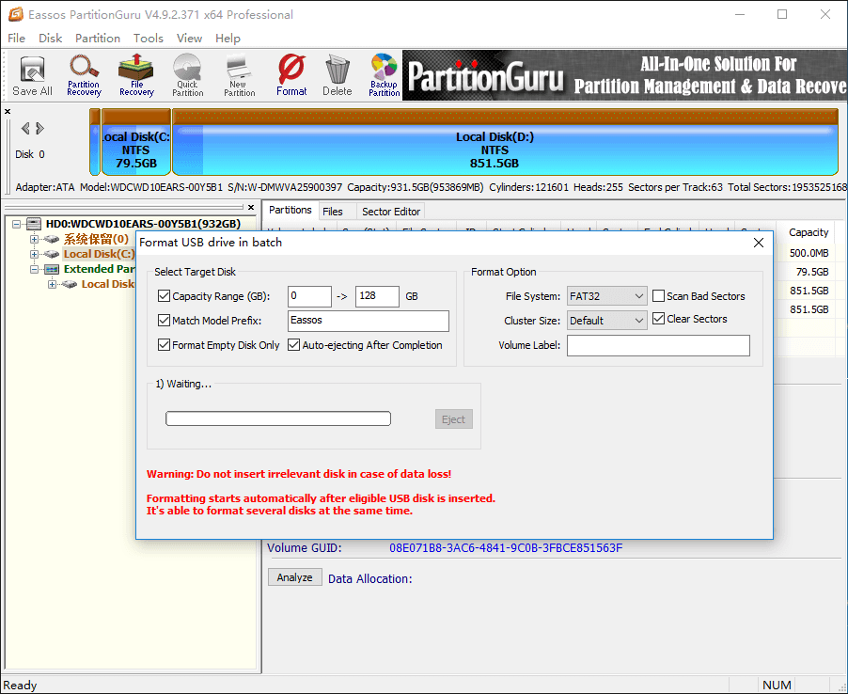The height and width of the screenshot is (694, 848).
Task: Click the Local Disk(D:) partition bar
Action: [505, 142]
